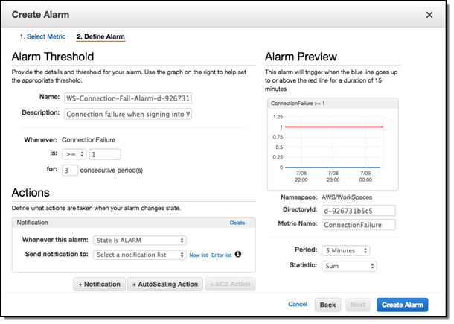Add a new Notification action
This screenshot has width=454, height=324.
[98, 284]
